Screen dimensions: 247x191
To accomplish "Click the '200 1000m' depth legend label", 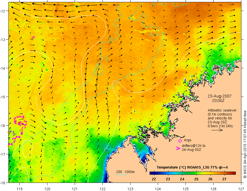I will point(125,172).
